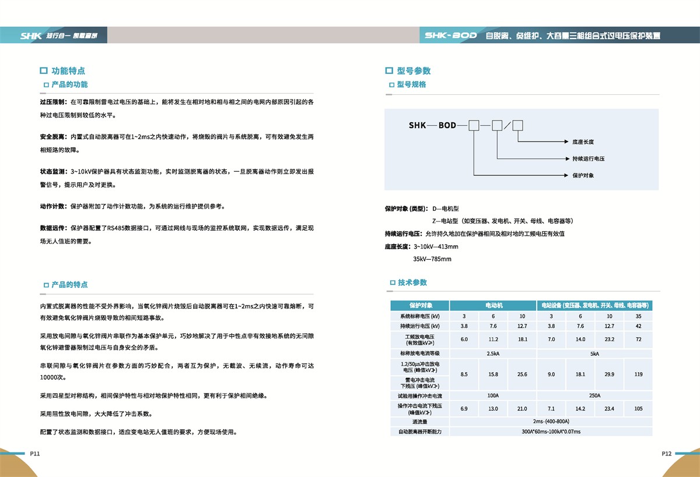Image resolution: width=700 pixels, height=477 pixels.
Task: Select the bold label "数据远传:"
Action: [x=54, y=228]
